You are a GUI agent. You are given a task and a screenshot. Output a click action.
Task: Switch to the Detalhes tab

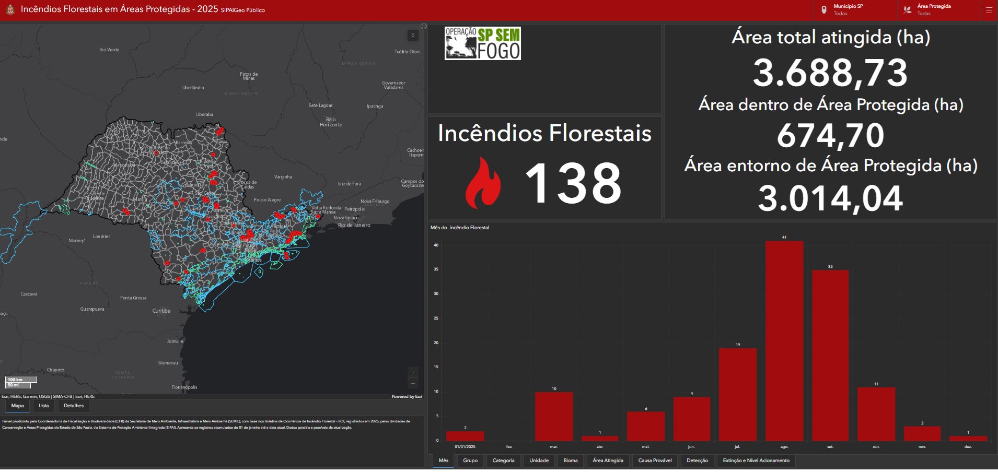pos(74,406)
